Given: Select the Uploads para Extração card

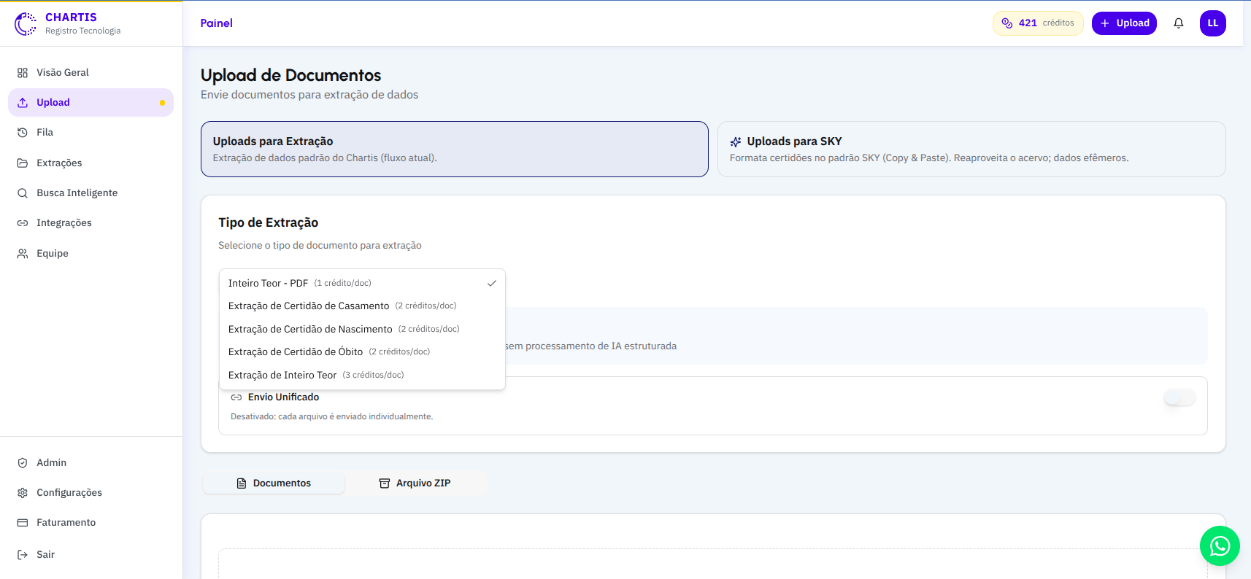Looking at the screenshot, I should click(455, 149).
